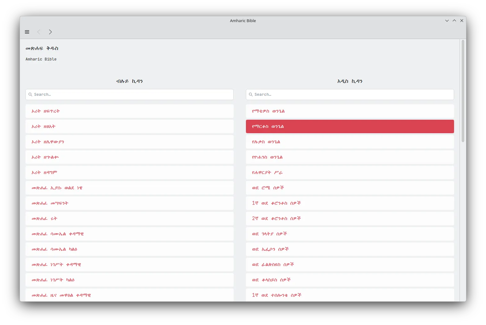The image size is (486, 325).
Task: Open የሐዋርያት ሥራ
Action: point(350,172)
